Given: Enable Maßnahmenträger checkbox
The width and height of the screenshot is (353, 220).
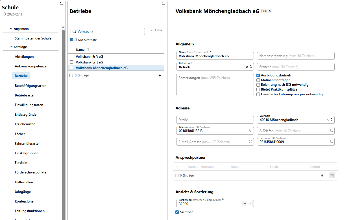Looking at the screenshot, I should pos(258,80).
